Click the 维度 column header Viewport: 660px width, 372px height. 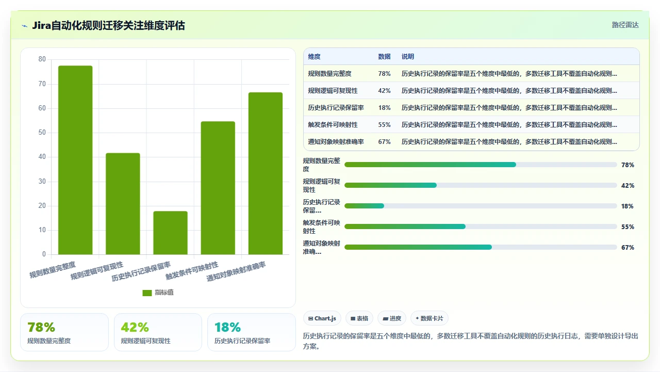click(x=315, y=57)
